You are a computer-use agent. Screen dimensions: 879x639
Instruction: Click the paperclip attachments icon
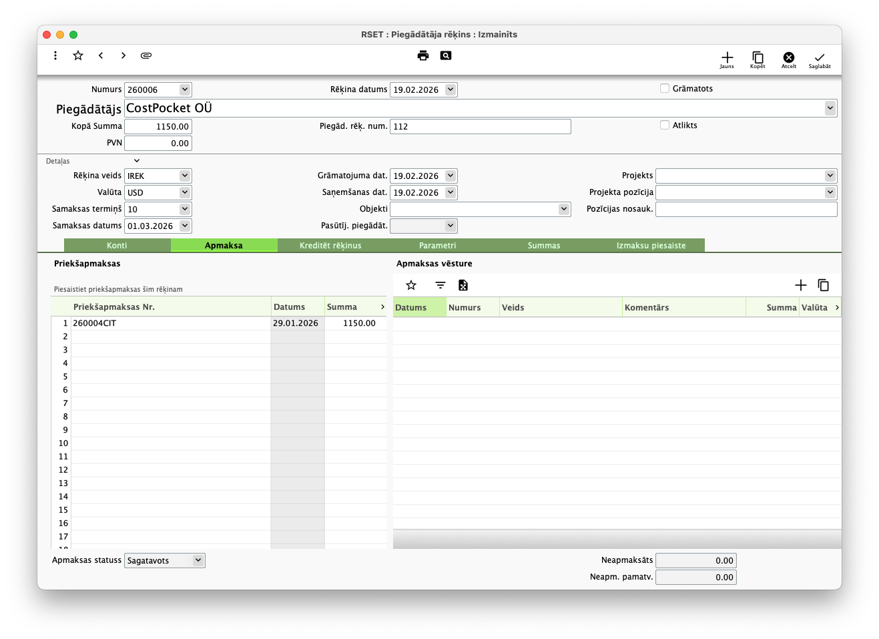click(x=146, y=55)
